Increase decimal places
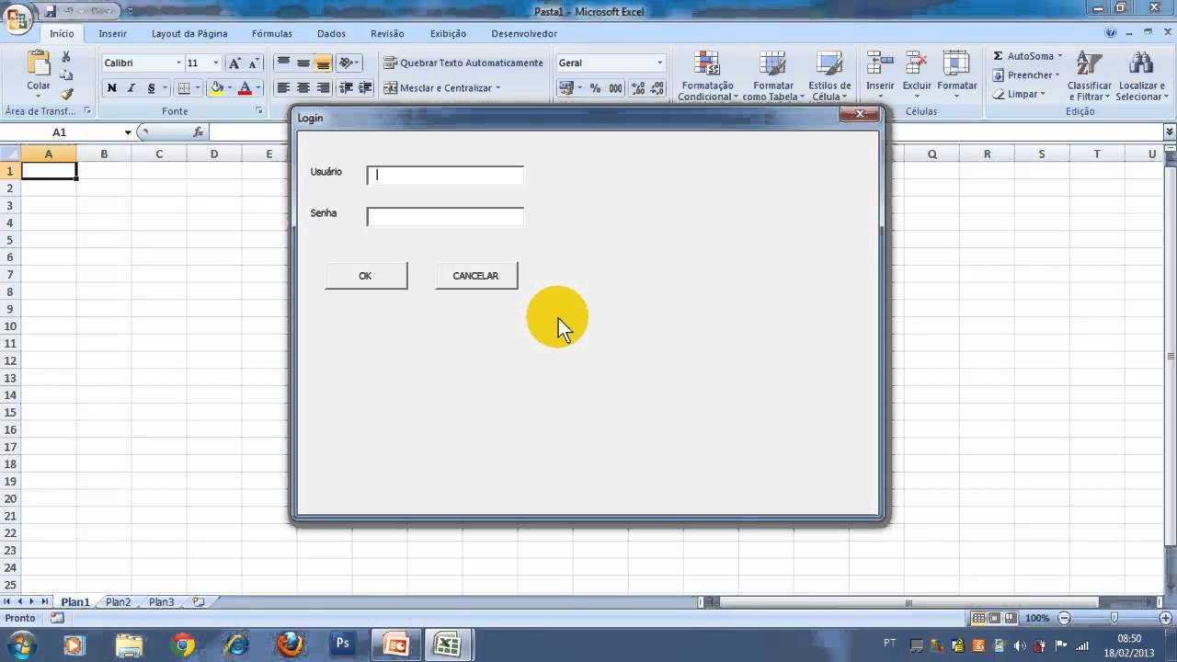 pos(638,88)
